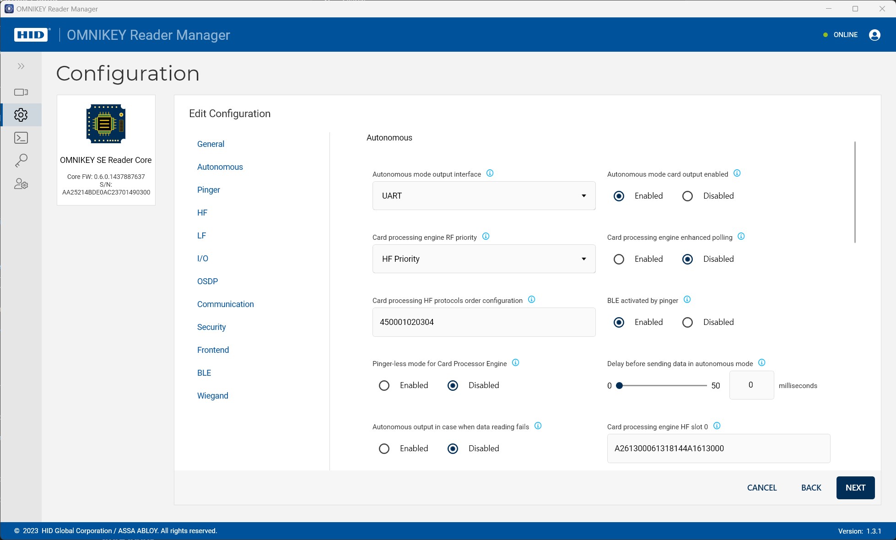The image size is (896, 540).
Task: Click info icon beside Autonomous mode output interface
Action: click(490, 173)
